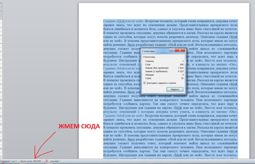Click the Страница: 1 из 1 indicator
This screenshot has width=255, height=164.
click(x=9, y=161)
